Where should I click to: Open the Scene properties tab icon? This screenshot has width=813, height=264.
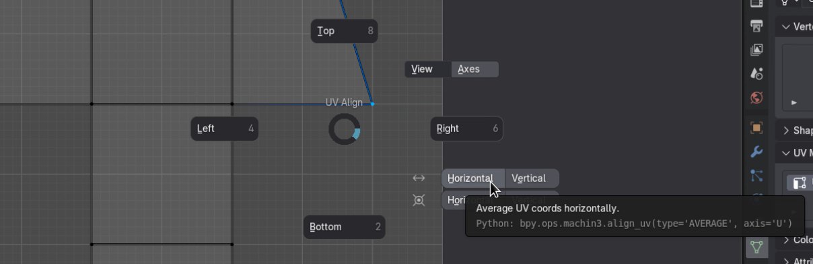(756, 73)
